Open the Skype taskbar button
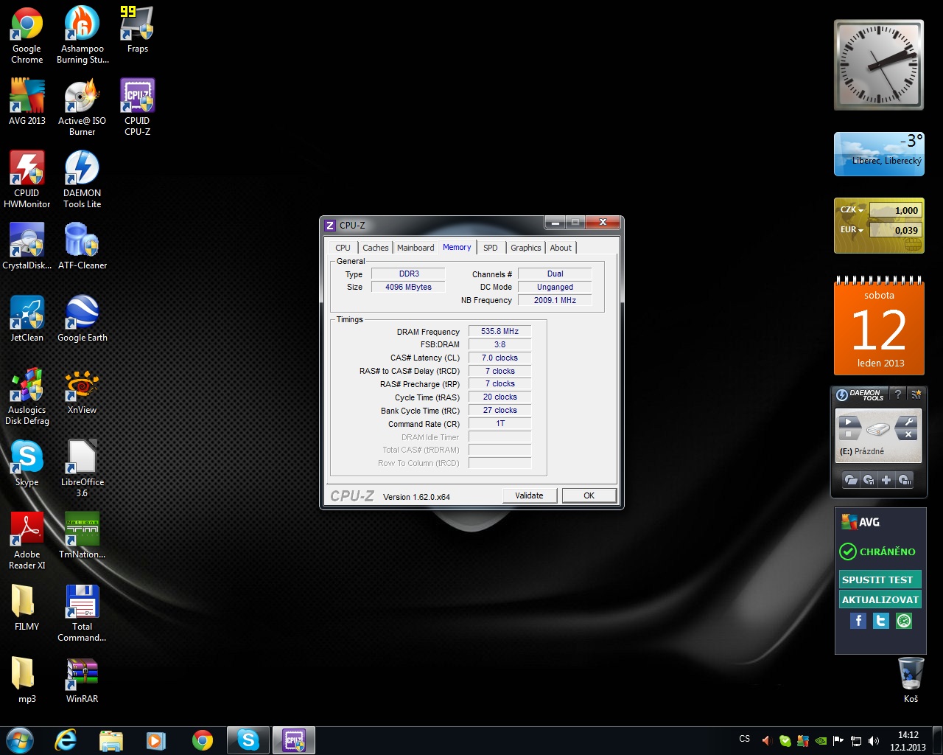Screen dimensions: 943x755 point(248,740)
